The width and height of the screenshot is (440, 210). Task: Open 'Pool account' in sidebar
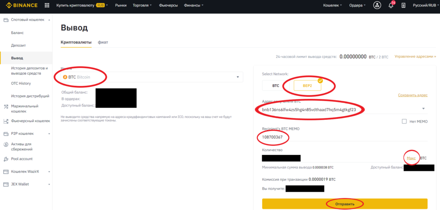(x=22, y=159)
